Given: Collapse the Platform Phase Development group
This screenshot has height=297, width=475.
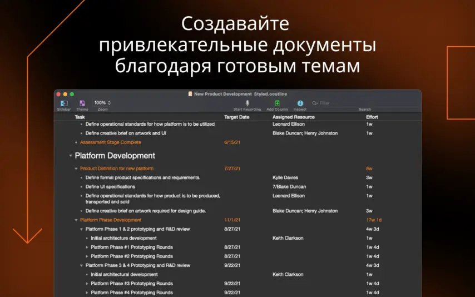Looking at the screenshot, I should (76, 220).
